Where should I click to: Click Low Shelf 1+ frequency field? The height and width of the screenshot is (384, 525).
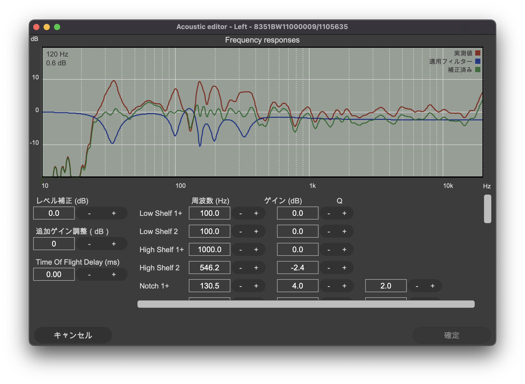tap(210, 213)
